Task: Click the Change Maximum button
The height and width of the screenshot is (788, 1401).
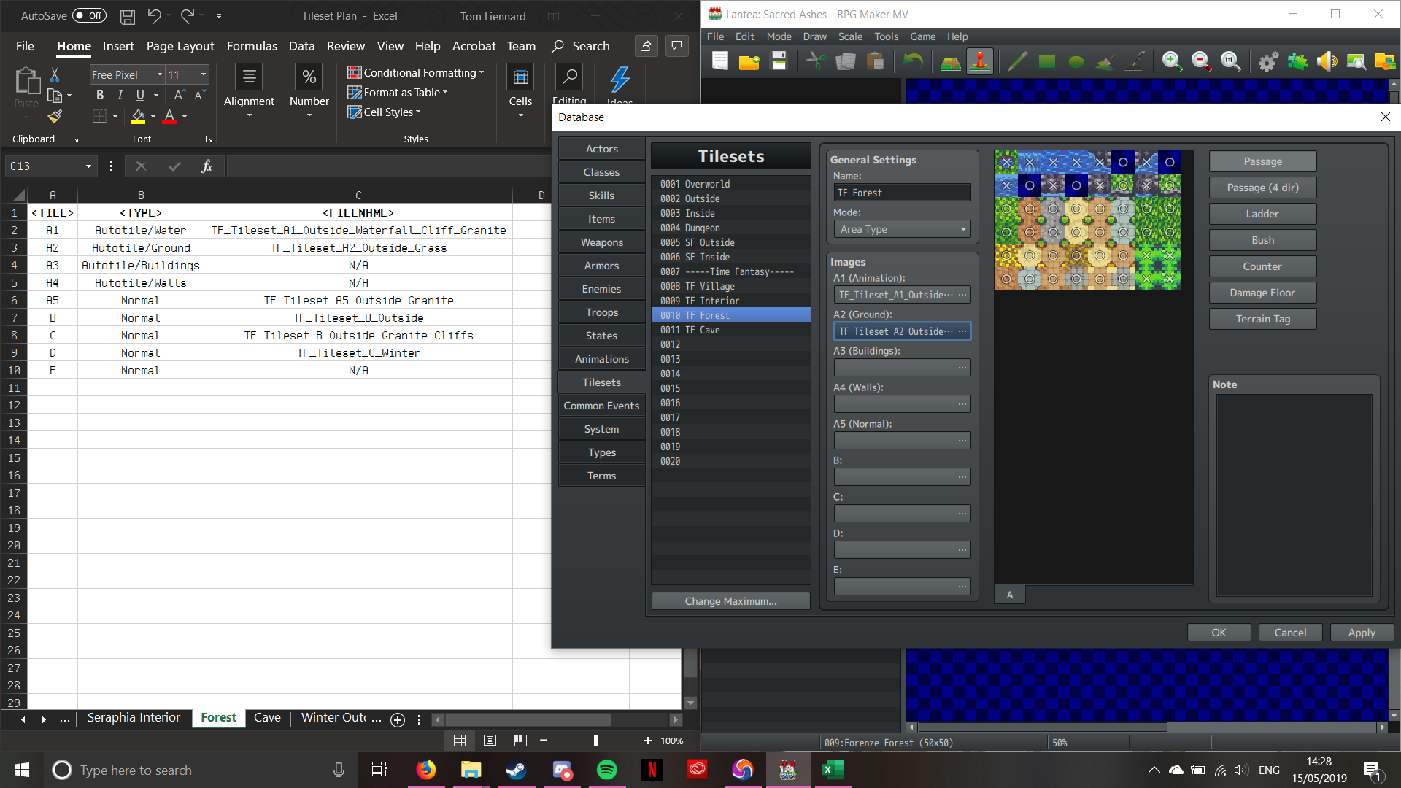Action: [x=730, y=601]
